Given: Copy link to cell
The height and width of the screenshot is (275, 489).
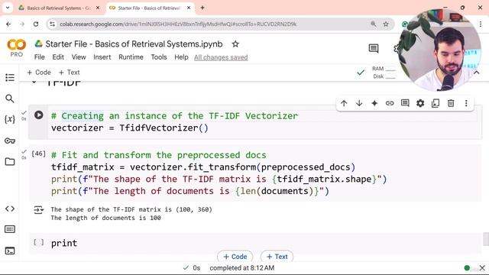Looking at the screenshot, I should tap(390, 103).
